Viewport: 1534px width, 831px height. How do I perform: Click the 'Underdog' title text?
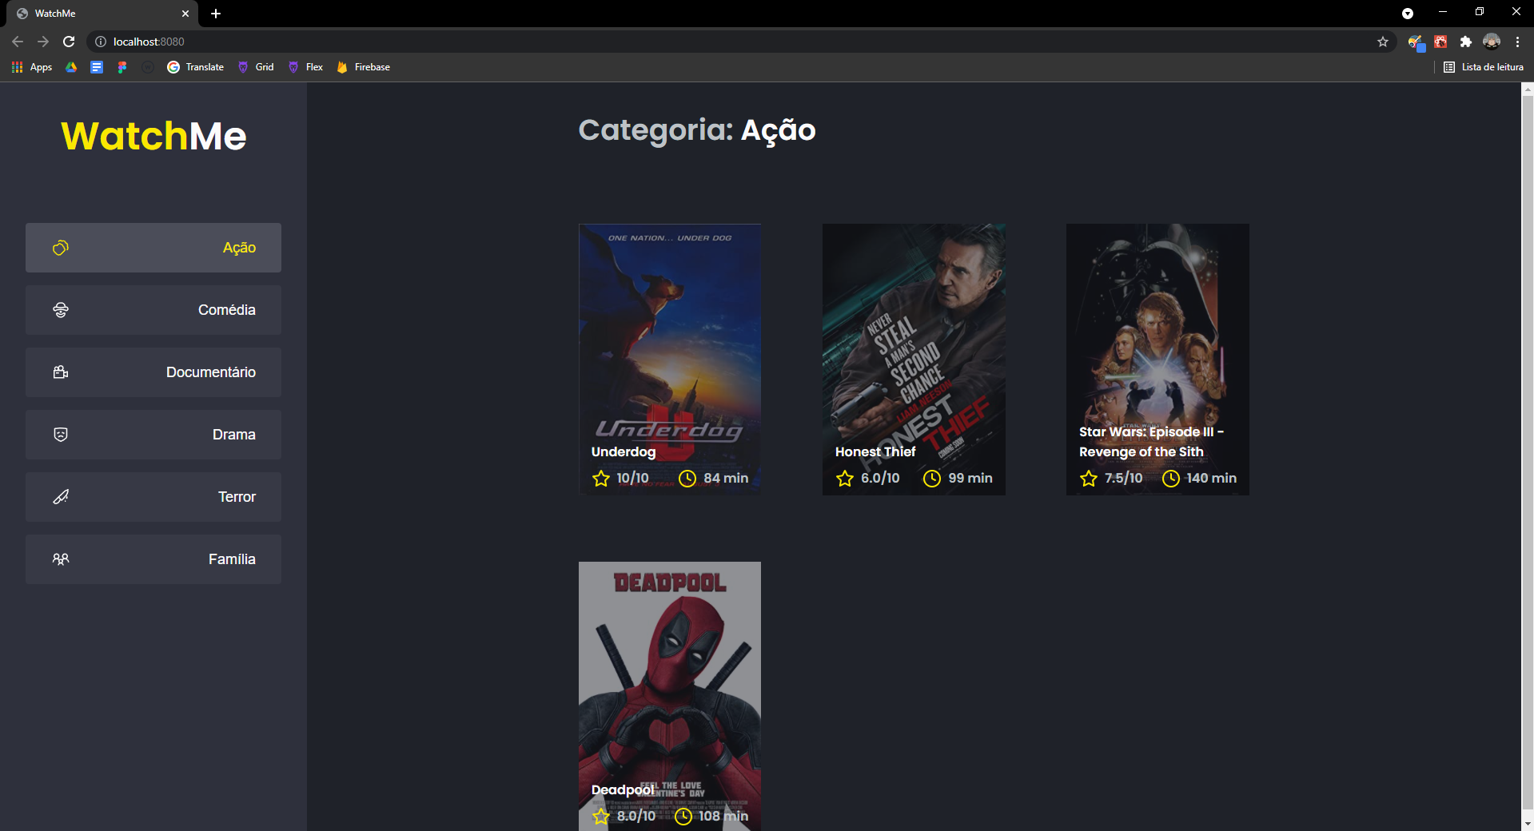click(624, 451)
